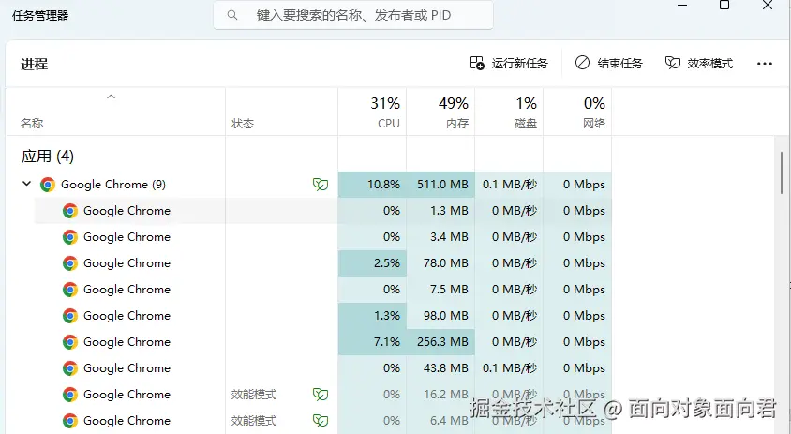Click the Chrome icon on the 256.3 MB row
The width and height of the screenshot is (791, 434).
click(x=70, y=342)
